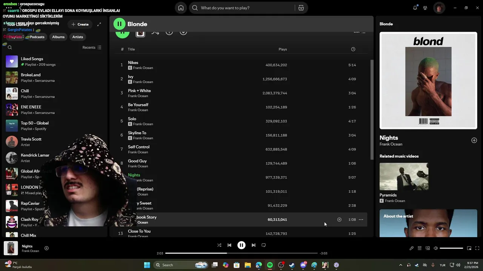Open the profile avatar menu

point(439,8)
